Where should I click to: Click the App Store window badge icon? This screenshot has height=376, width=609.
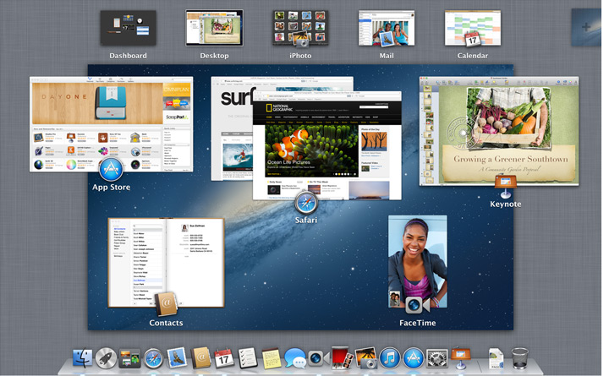point(111,168)
